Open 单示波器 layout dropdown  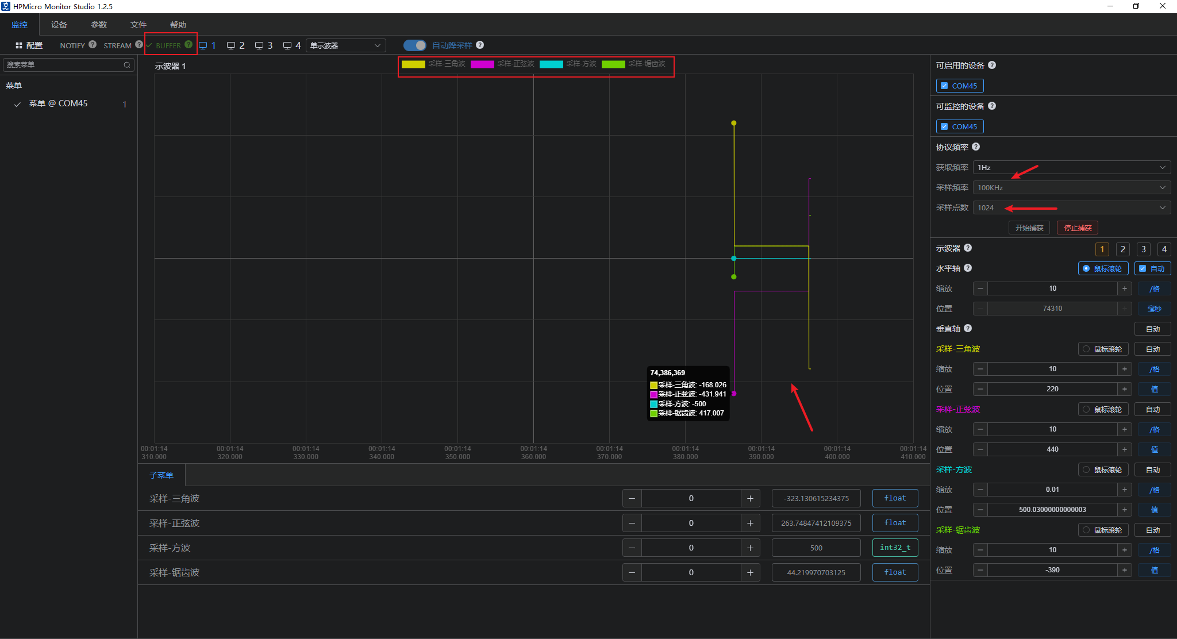[345, 45]
